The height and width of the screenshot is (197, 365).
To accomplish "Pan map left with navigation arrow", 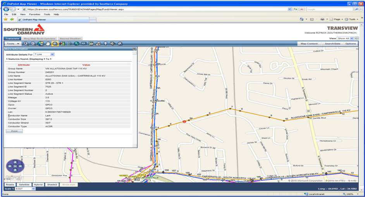I will pos(10,166).
